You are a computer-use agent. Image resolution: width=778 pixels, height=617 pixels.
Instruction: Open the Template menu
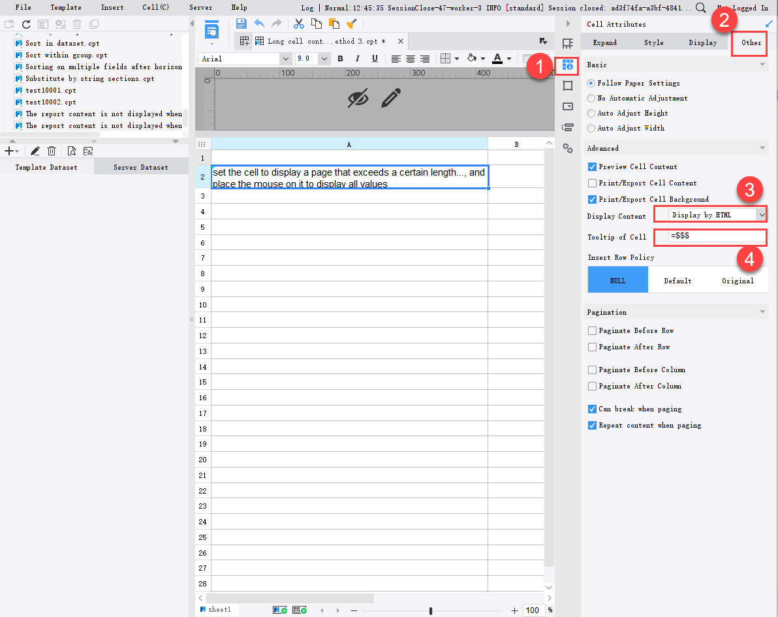tap(66, 7)
